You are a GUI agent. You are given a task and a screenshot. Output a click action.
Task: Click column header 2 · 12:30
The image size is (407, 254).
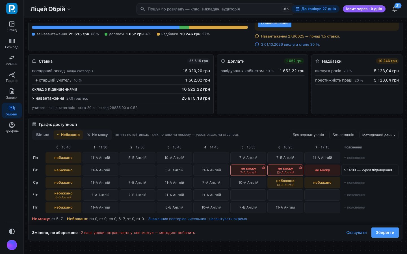point(137,147)
